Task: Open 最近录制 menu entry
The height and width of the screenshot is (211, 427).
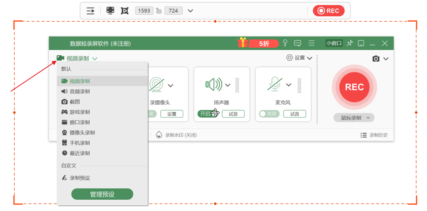Action: coord(102,153)
